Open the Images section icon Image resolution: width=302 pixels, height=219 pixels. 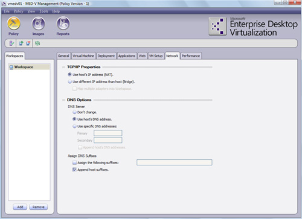[x=38, y=24]
